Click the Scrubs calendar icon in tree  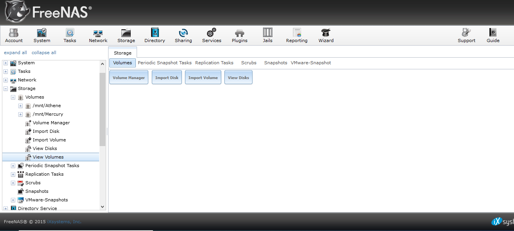[21, 183]
